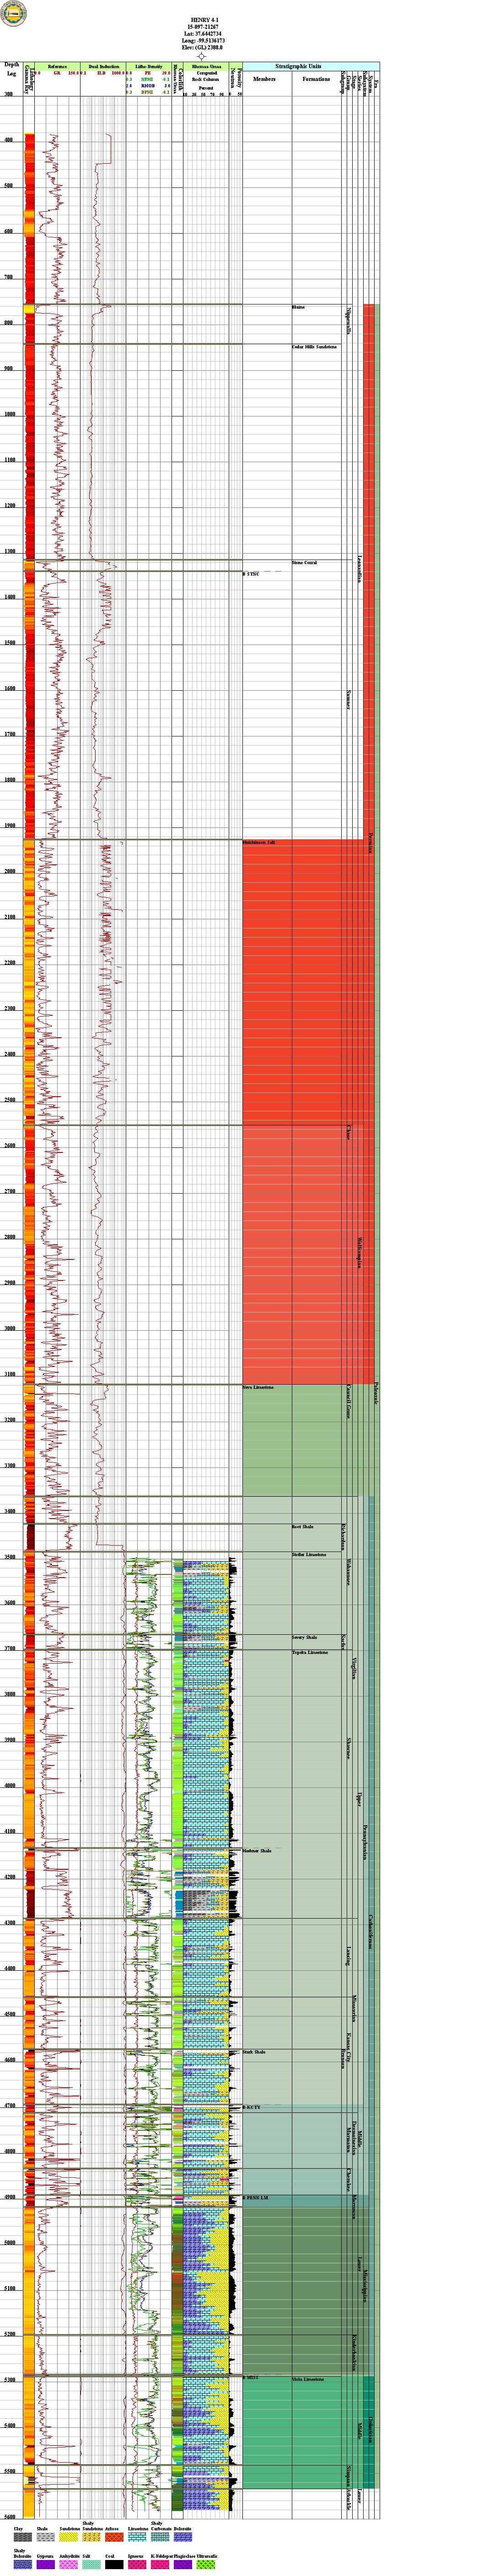Click the 'Heebner Shale' member label

257,1851
